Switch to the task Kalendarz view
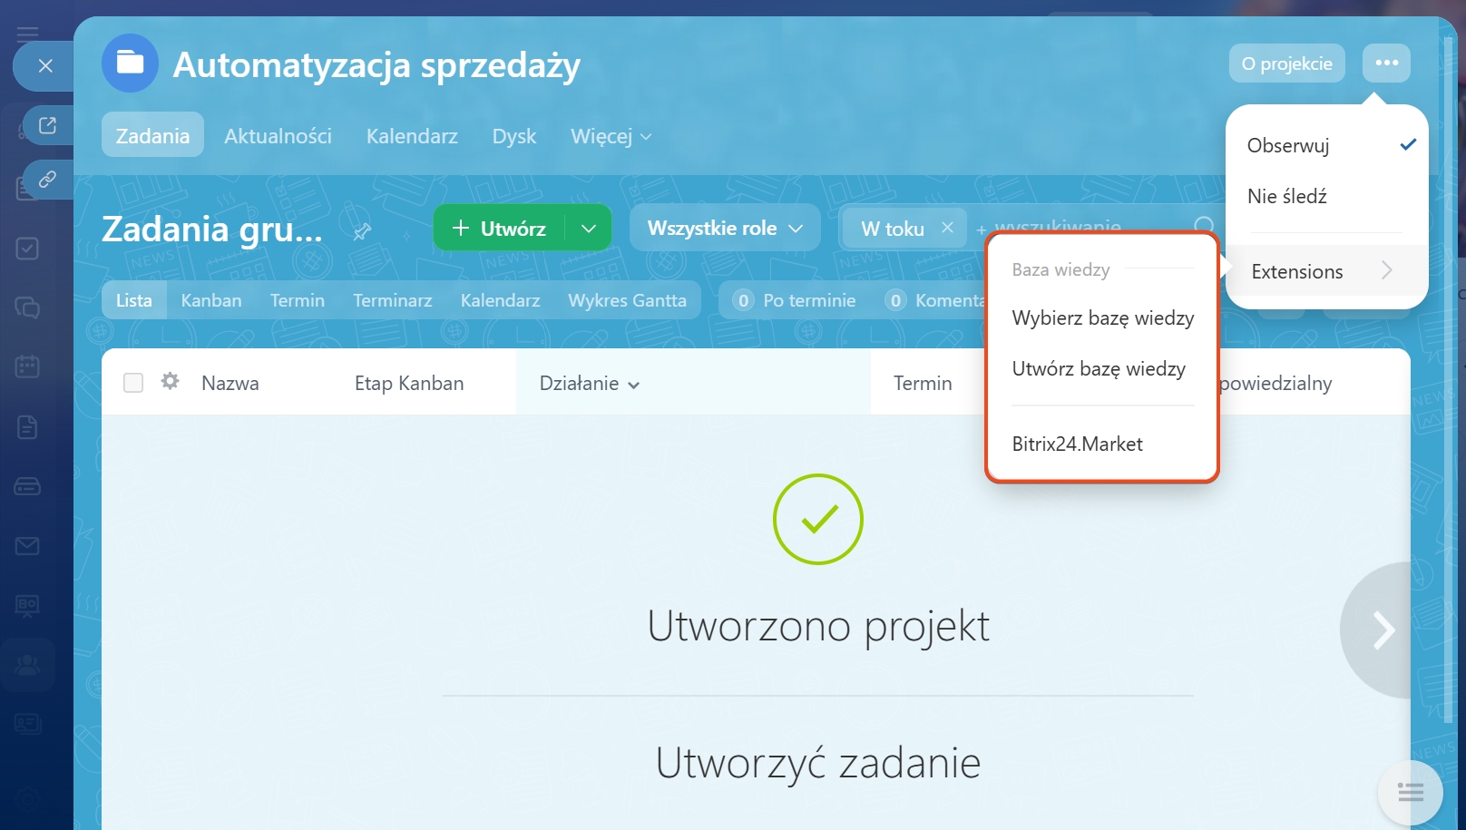The width and height of the screenshot is (1466, 830). [x=500, y=300]
